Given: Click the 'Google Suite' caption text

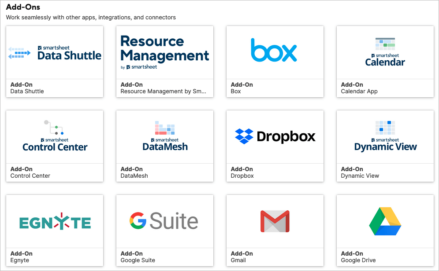Looking at the screenshot, I should pyautogui.click(x=138, y=260).
